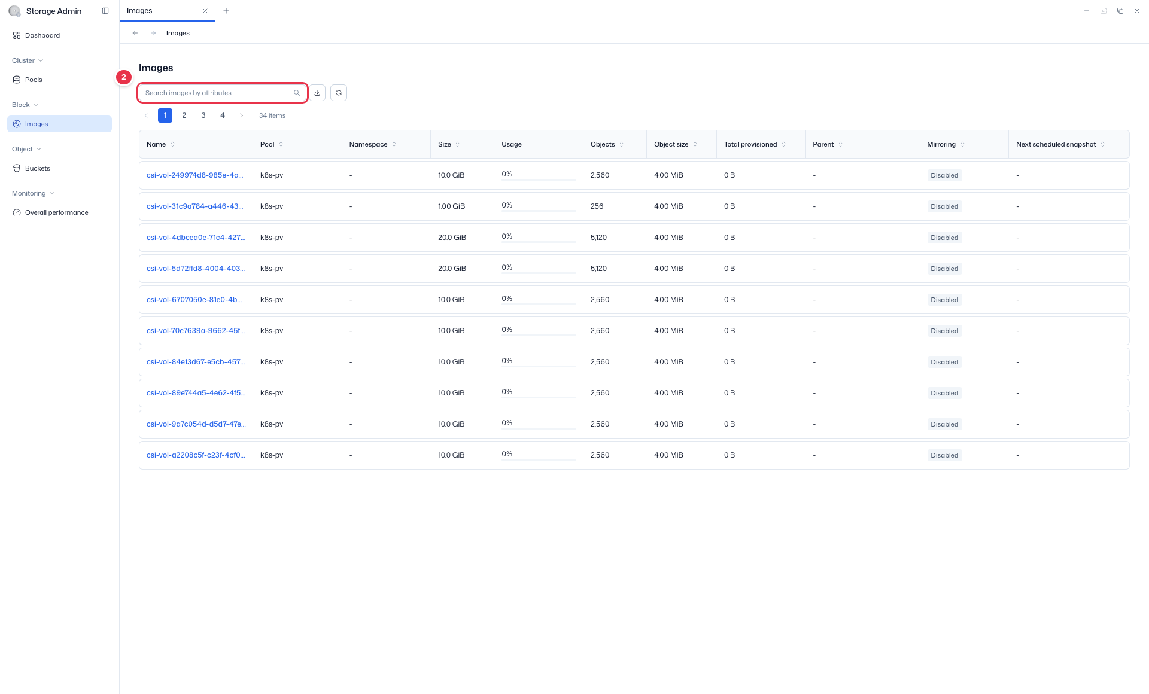Sort table by Pool column
The width and height of the screenshot is (1149, 694).
[281, 144]
